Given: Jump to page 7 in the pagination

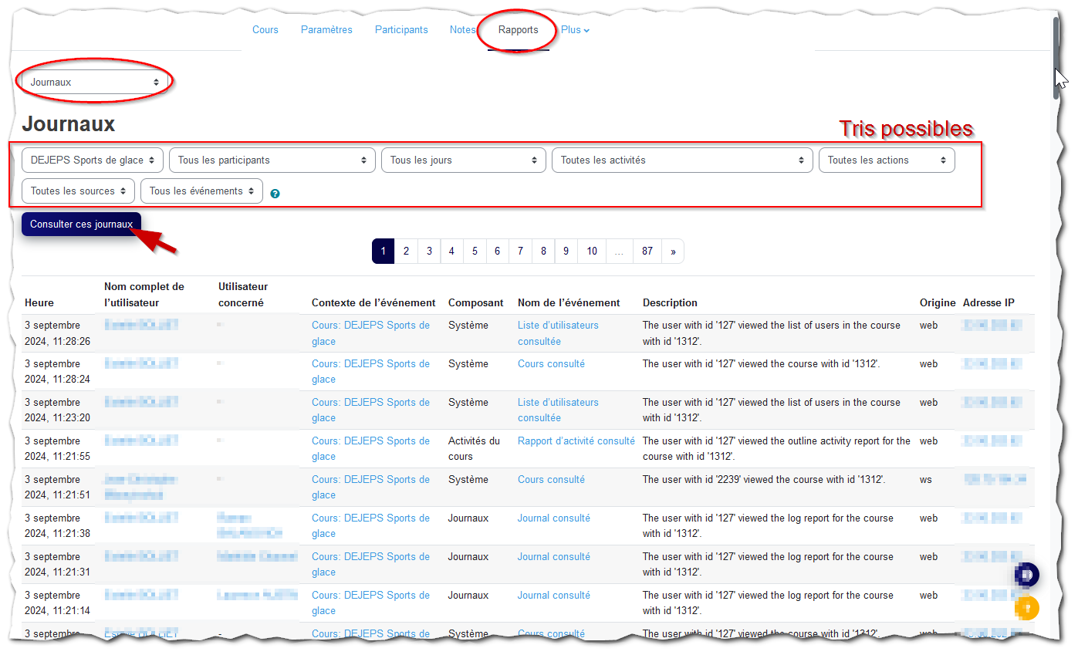Looking at the screenshot, I should point(521,252).
